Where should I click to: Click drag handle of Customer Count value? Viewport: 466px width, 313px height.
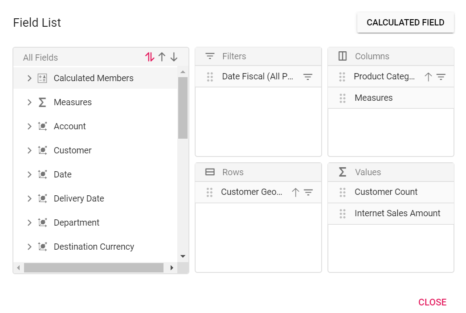(x=342, y=192)
